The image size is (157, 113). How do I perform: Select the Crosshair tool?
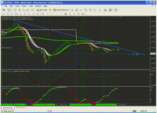click(x=48, y=14)
